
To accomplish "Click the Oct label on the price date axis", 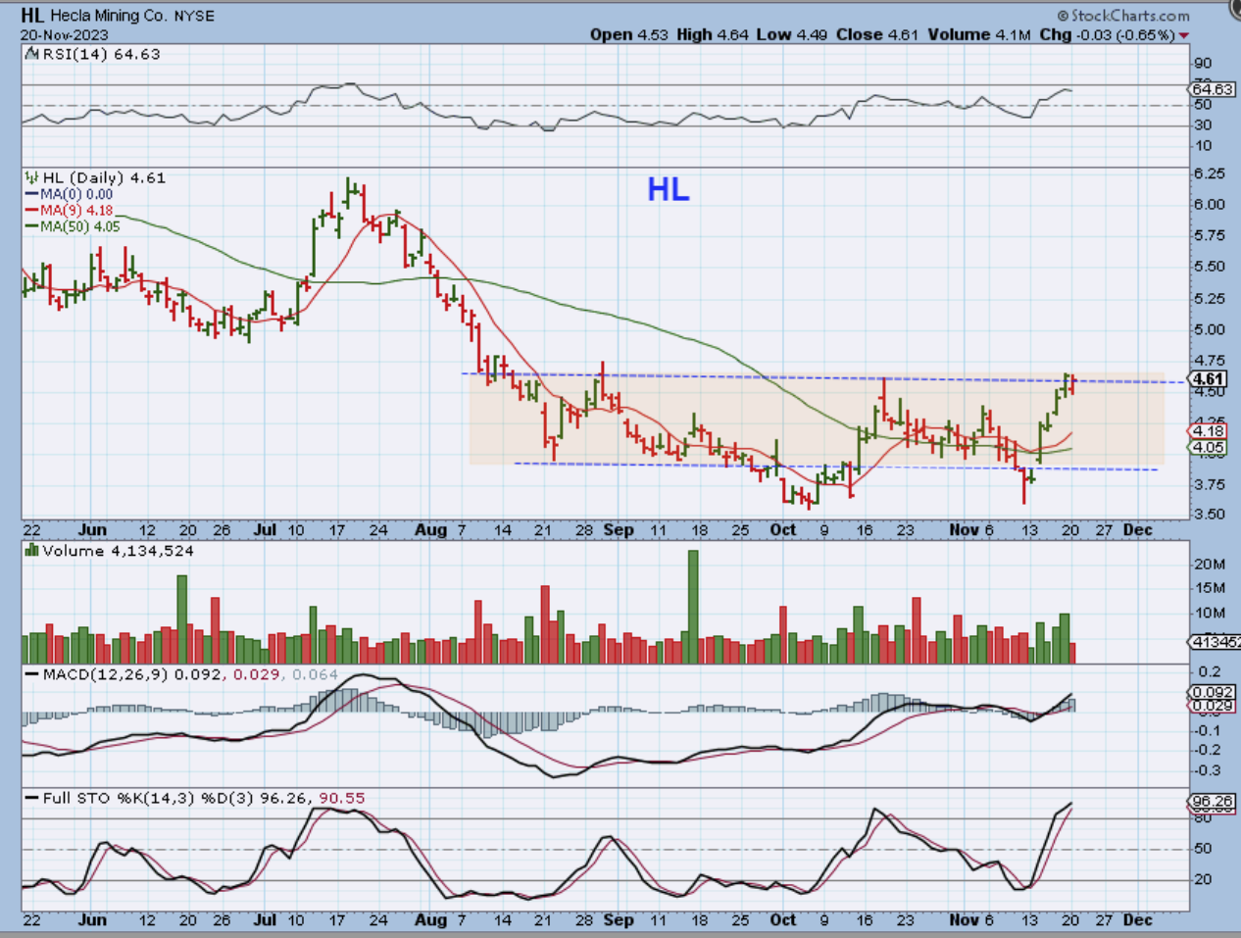I will tap(782, 530).
